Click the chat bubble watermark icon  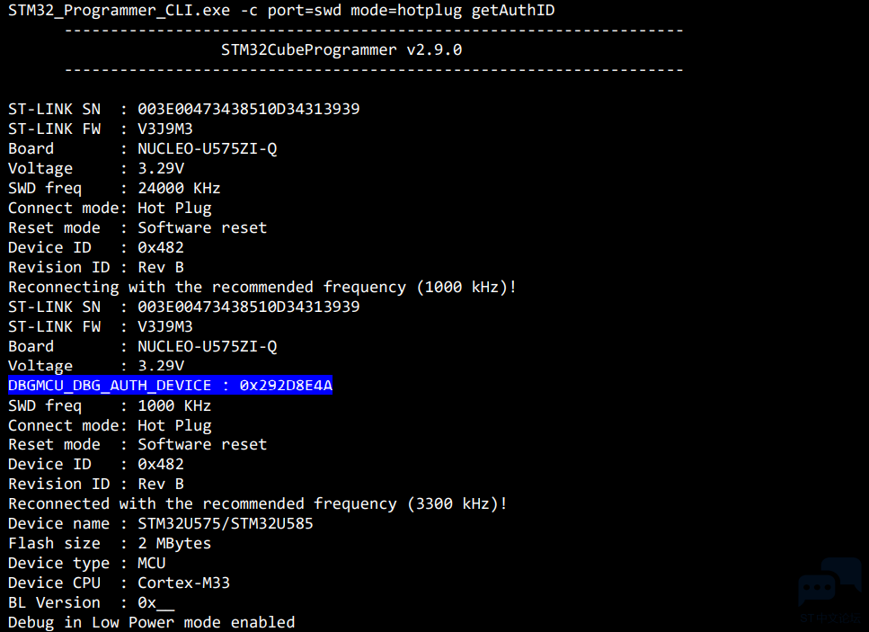829,583
